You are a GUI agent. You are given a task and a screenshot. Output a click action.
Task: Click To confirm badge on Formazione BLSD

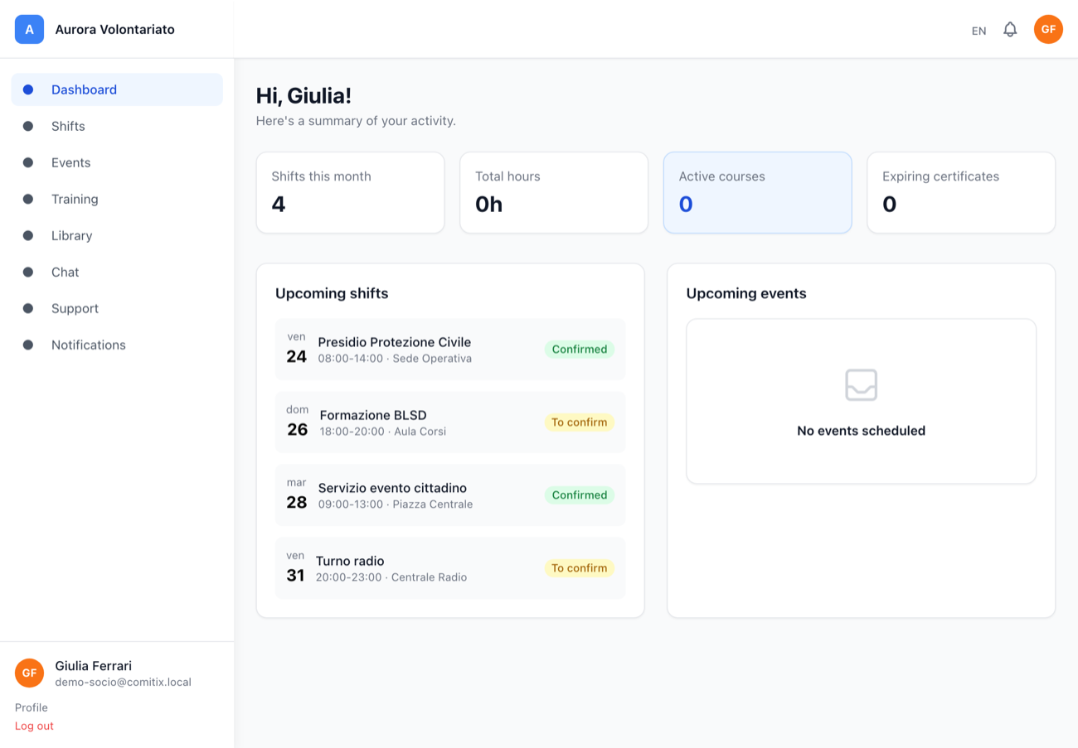point(580,422)
